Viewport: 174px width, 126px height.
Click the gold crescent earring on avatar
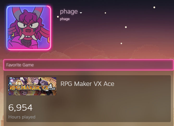[x=13, y=34]
